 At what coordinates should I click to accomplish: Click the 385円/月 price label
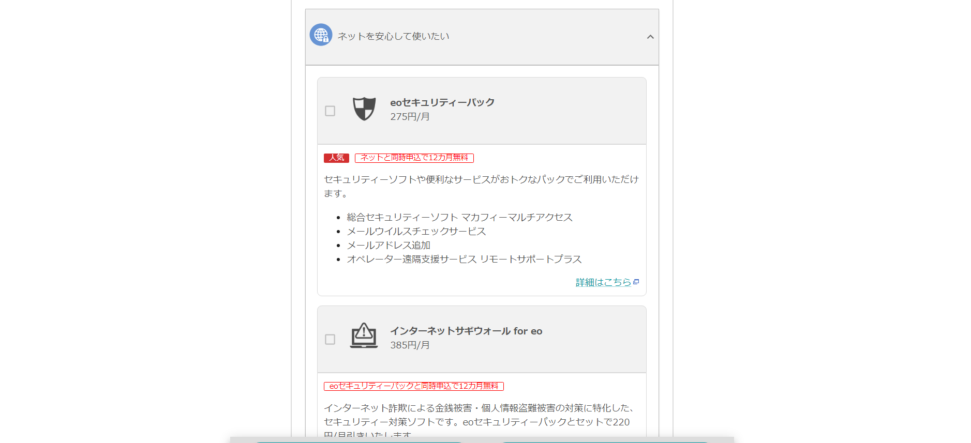pyautogui.click(x=410, y=345)
